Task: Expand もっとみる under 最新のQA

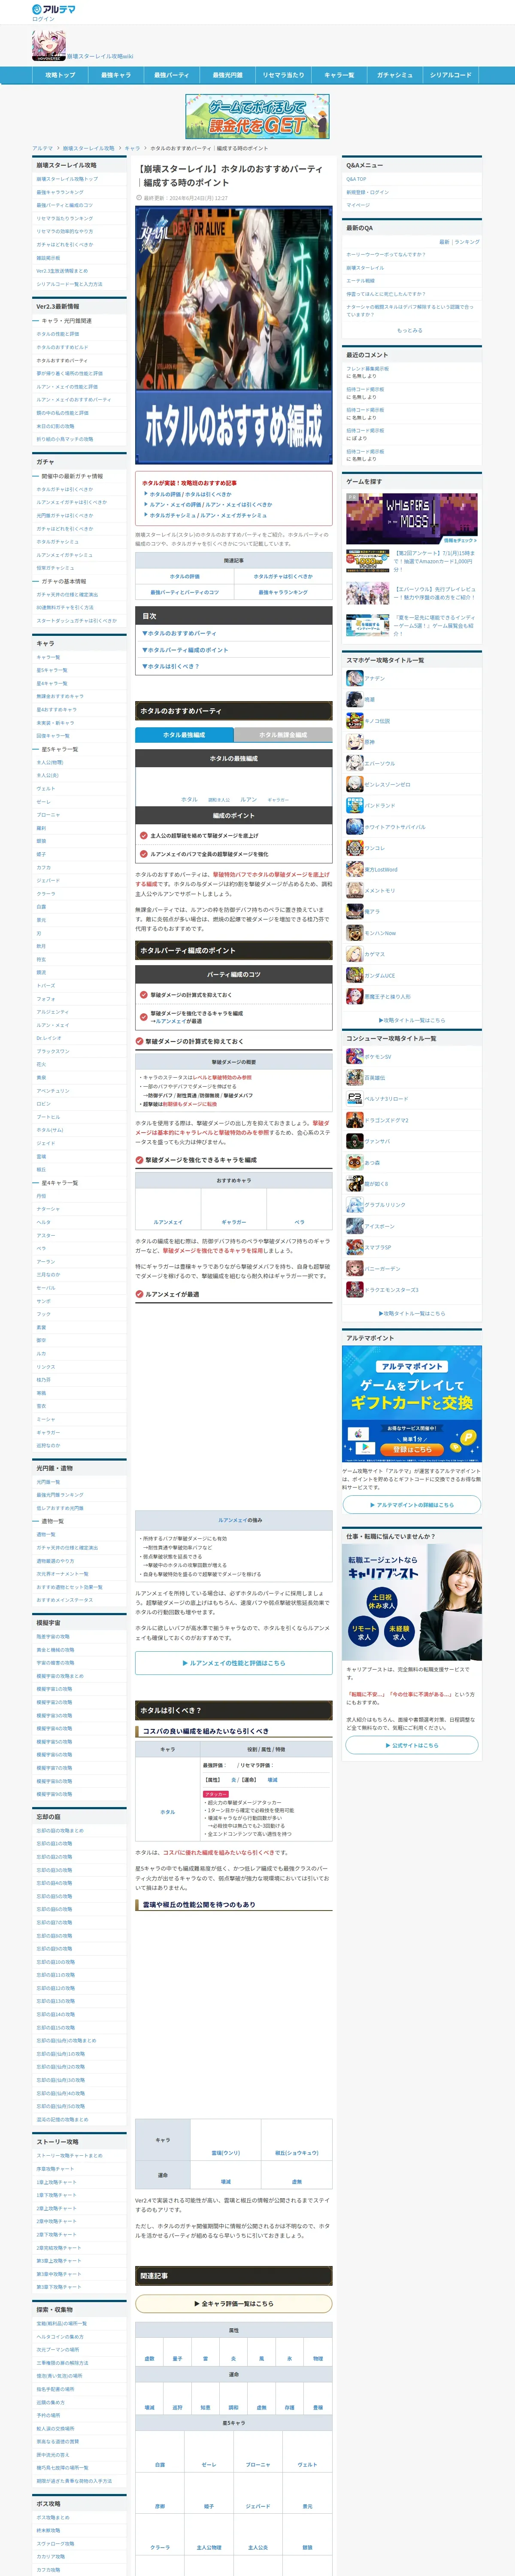Action: [x=410, y=330]
